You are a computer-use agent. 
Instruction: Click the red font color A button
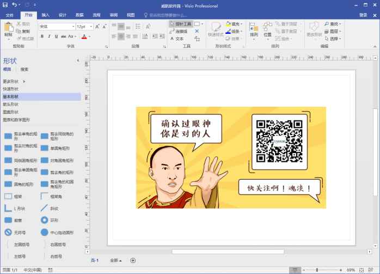[x=84, y=36]
